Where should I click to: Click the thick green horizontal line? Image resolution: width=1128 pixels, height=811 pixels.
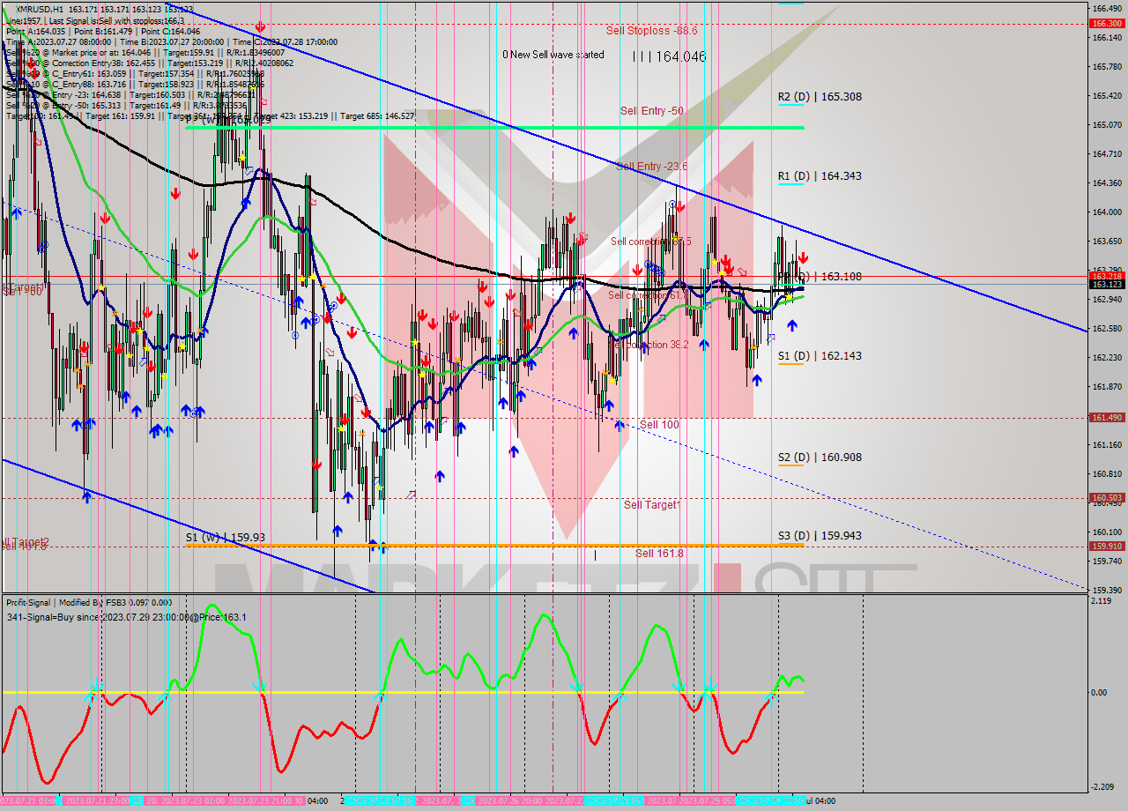pyautogui.click(x=493, y=128)
